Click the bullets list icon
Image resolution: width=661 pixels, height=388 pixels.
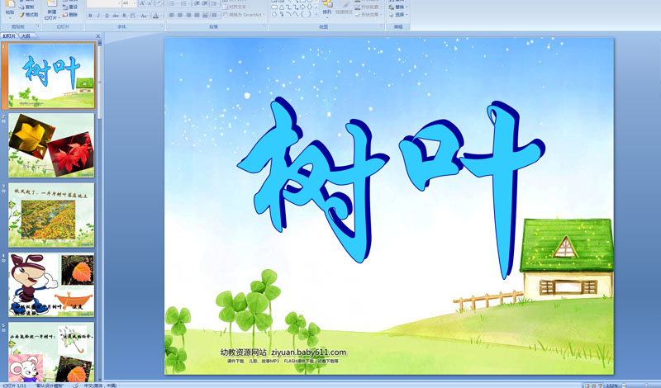pyautogui.click(x=173, y=3)
